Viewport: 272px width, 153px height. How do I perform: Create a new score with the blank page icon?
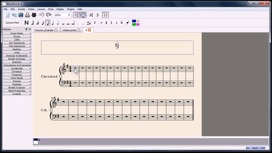8,15
